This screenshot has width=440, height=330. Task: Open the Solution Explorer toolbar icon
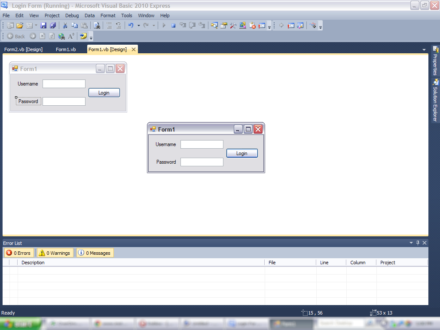pyautogui.click(x=214, y=25)
